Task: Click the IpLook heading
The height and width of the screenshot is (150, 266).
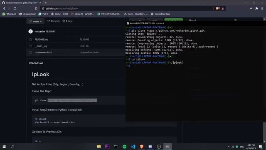Action: click(x=41, y=74)
